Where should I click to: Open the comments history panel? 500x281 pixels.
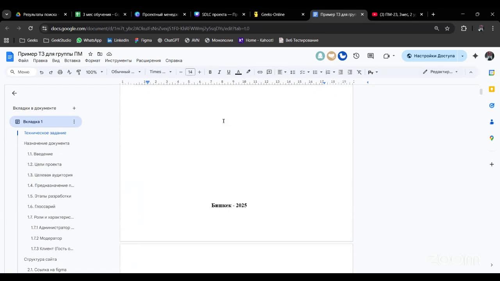click(x=371, y=56)
